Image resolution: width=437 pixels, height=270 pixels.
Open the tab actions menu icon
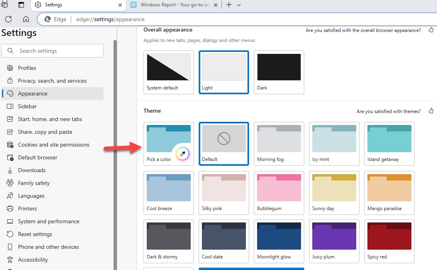21,5
